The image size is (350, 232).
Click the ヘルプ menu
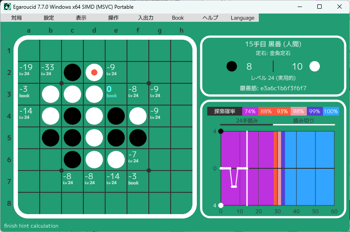[x=210, y=18]
